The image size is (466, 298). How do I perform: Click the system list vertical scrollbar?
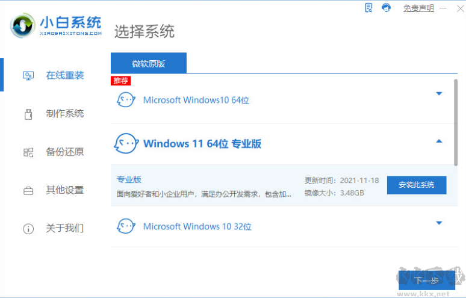pos(456,122)
